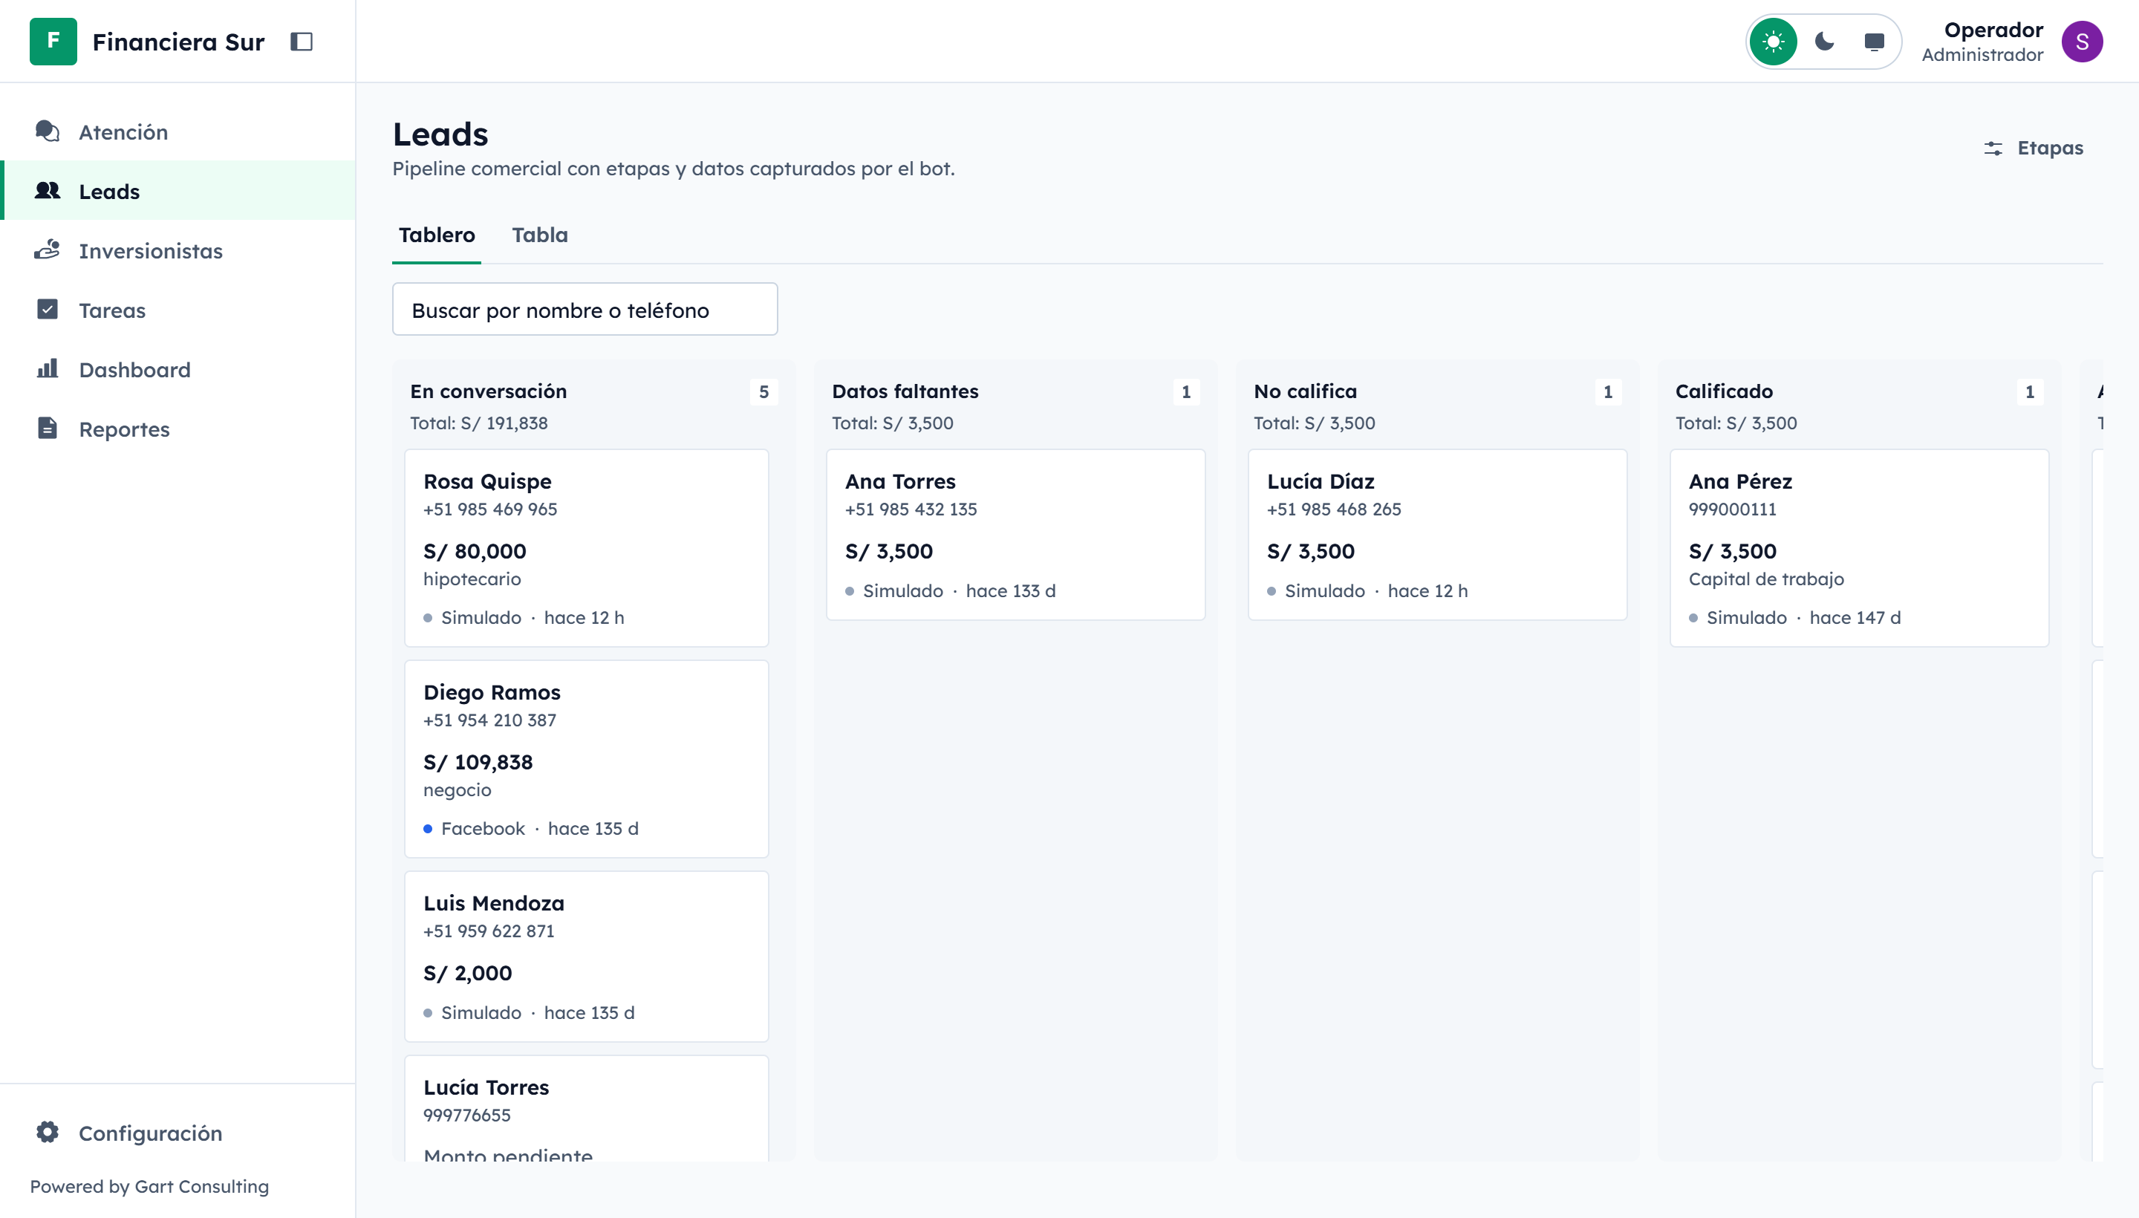Click Capital de trabajo on Ana Pérez card
The image size is (2139, 1218).
pos(1766,579)
